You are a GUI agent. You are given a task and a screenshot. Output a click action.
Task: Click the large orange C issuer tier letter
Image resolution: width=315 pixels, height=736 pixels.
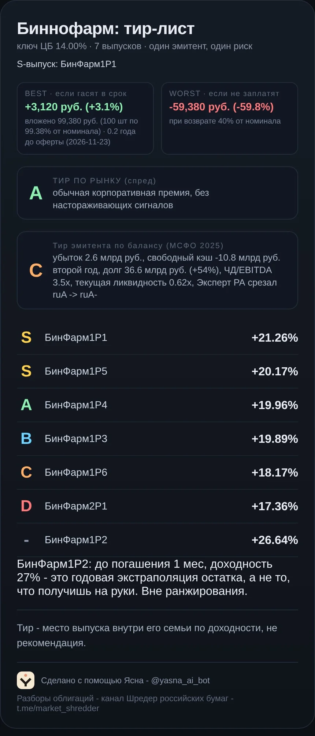(36, 271)
